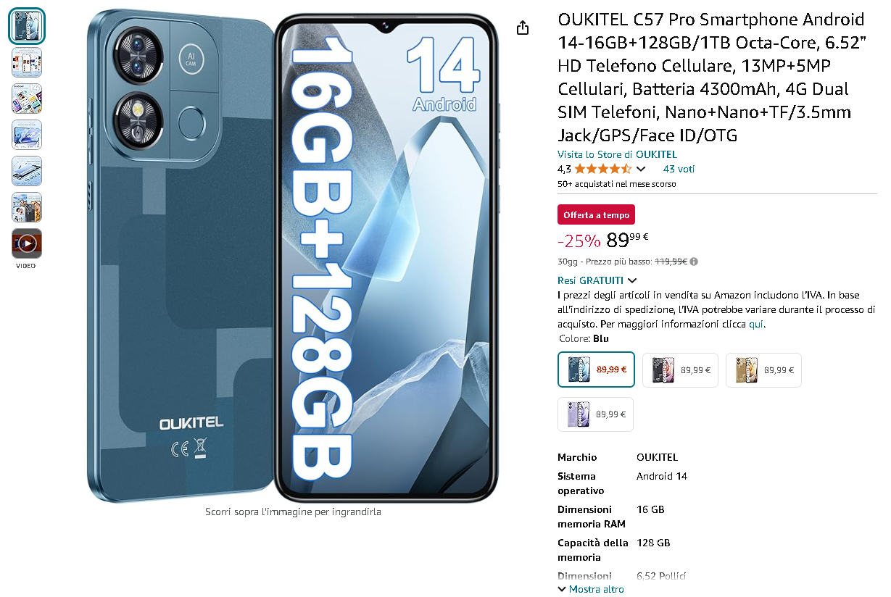This screenshot has height=597, width=891.
Task: Click the info icon beside 119,99€ price
Action: click(695, 262)
